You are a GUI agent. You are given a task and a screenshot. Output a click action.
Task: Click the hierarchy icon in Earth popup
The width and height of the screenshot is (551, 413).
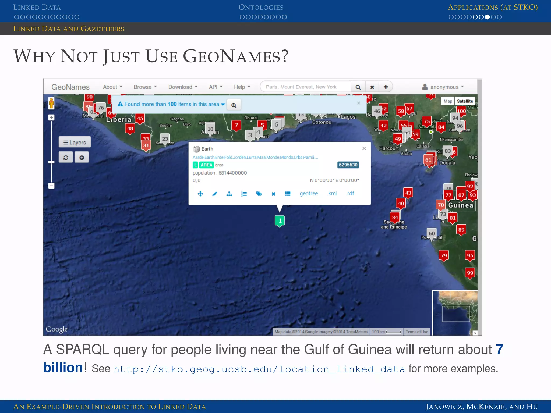[229, 194]
